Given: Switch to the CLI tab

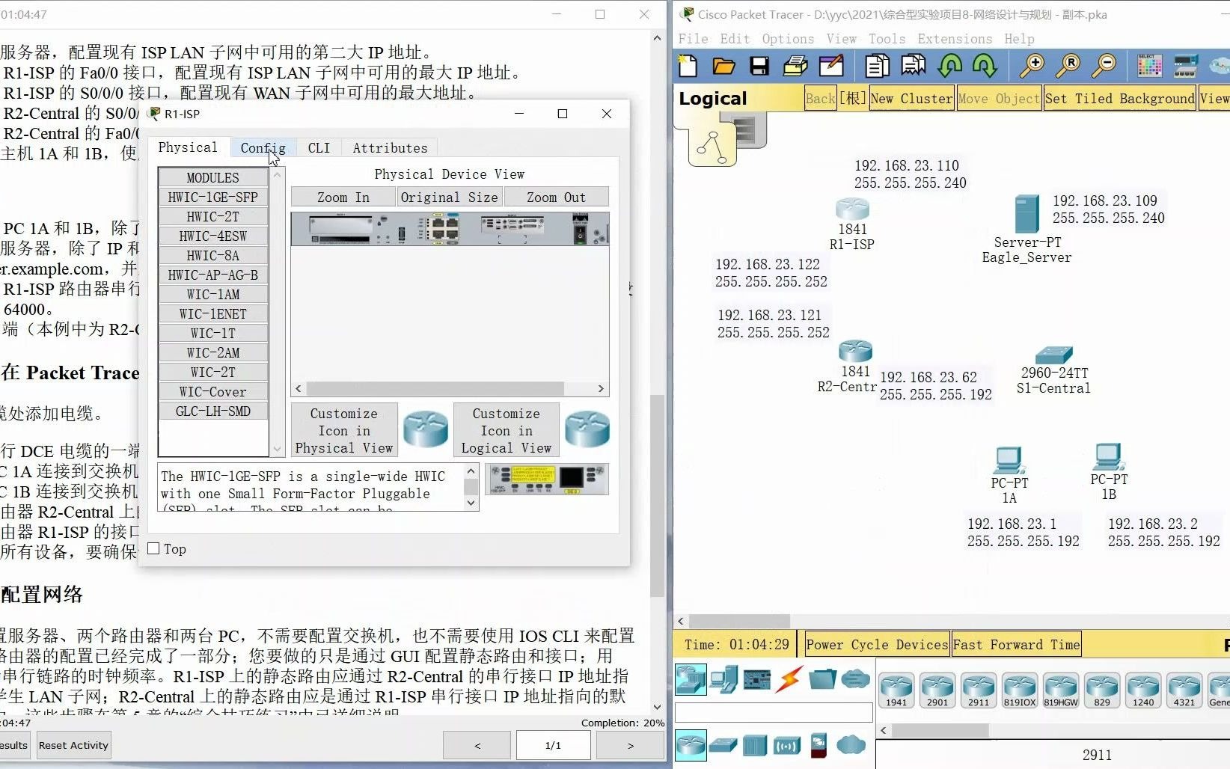Looking at the screenshot, I should (x=319, y=147).
